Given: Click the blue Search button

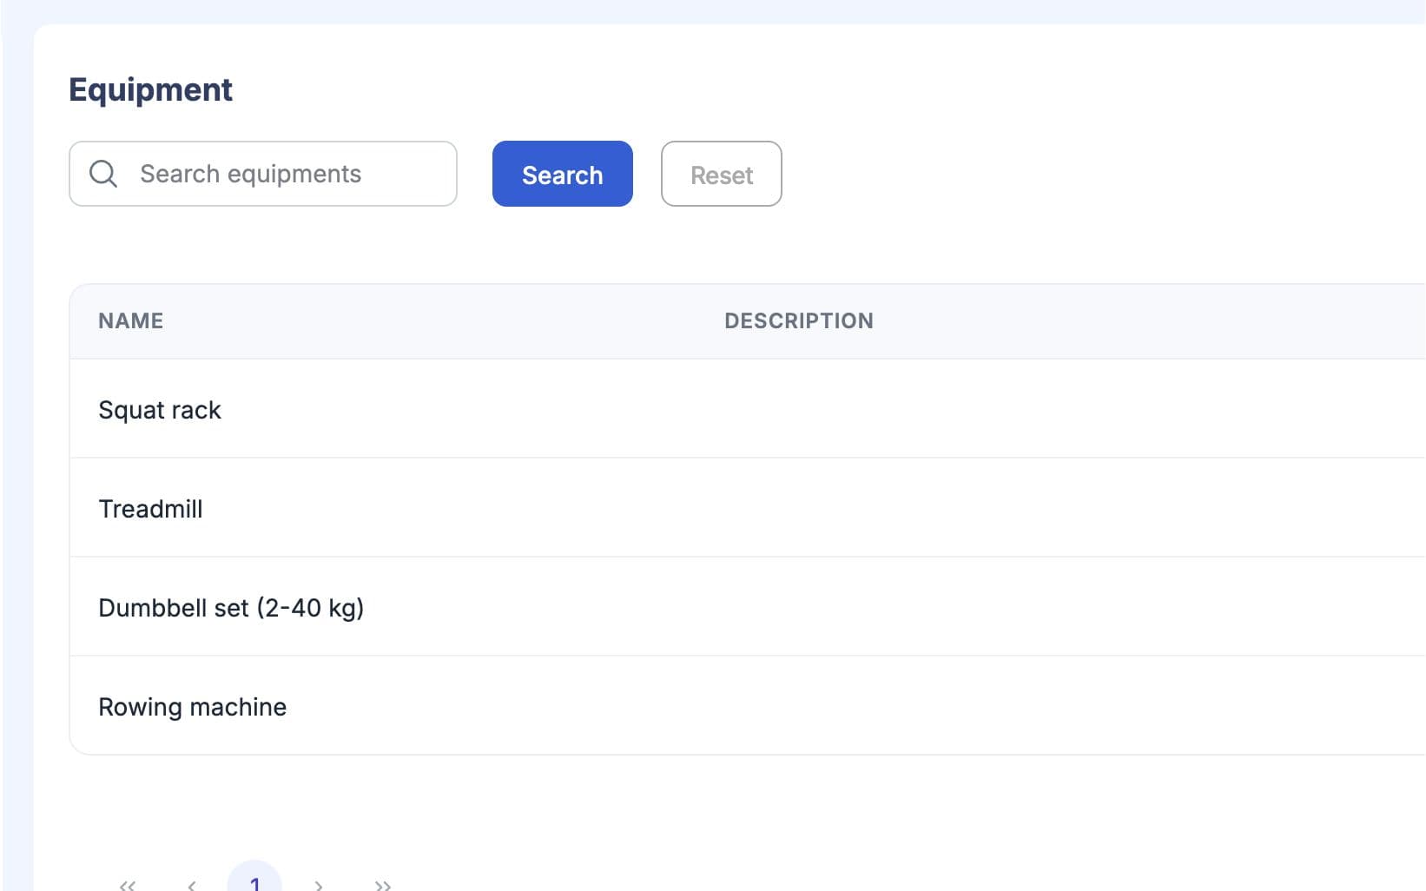Looking at the screenshot, I should pyautogui.click(x=563, y=174).
